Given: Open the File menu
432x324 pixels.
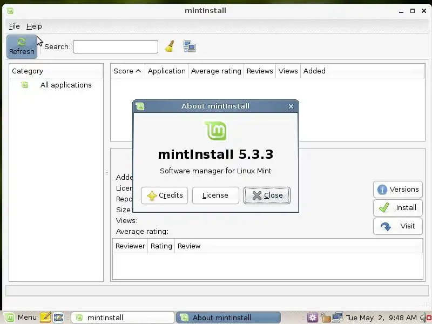Looking at the screenshot, I should [x=15, y=26].
